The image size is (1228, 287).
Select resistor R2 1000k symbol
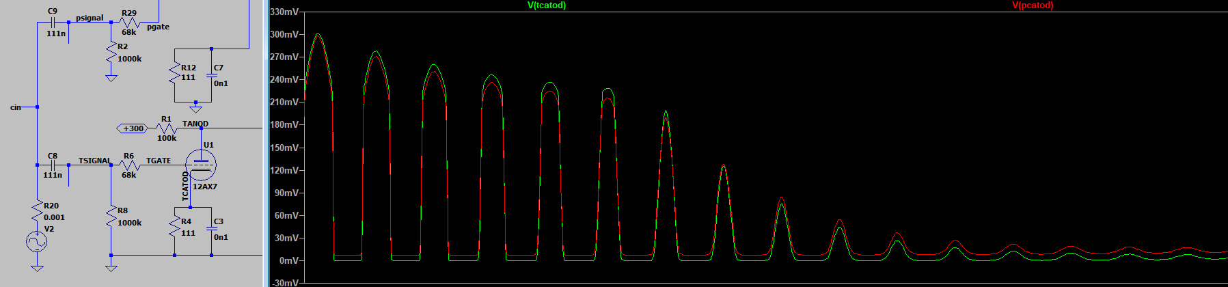[x=111, y=53]
